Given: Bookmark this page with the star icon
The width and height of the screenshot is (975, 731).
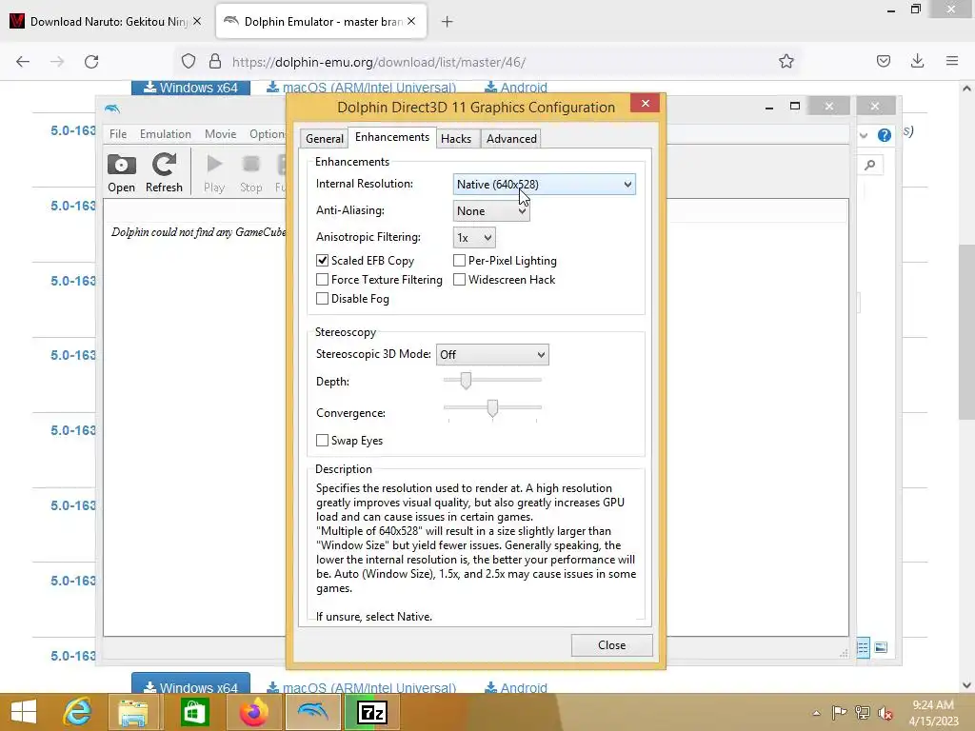Looking at the screenshot, I should coord(786,62).
